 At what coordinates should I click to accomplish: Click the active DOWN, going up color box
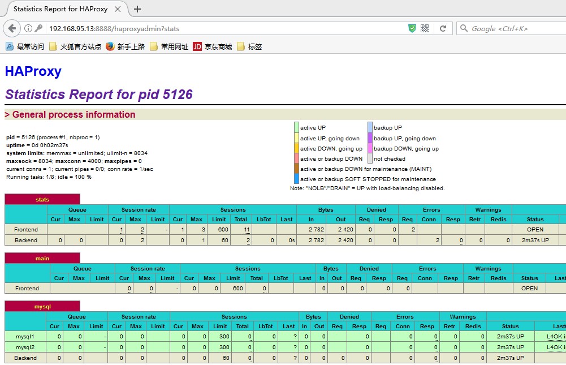click(x=296, y=148)
